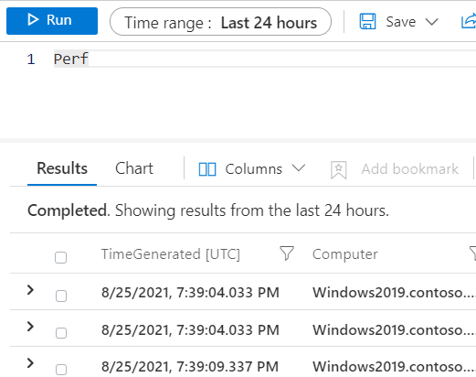Click the Run play triangle icon
This screenshot has height=377, width=476.
pyautogui.click(x=33, y=19)
